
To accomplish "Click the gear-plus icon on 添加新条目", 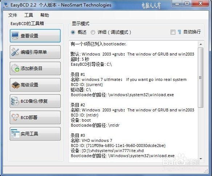I will point(15,68).
